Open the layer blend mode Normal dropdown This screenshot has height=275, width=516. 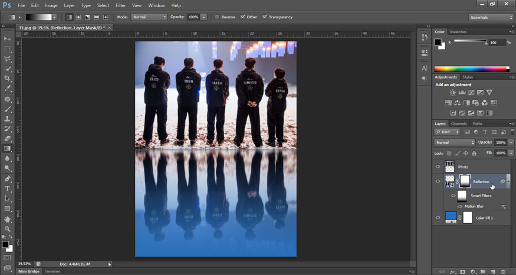click(x=455, y=143)
